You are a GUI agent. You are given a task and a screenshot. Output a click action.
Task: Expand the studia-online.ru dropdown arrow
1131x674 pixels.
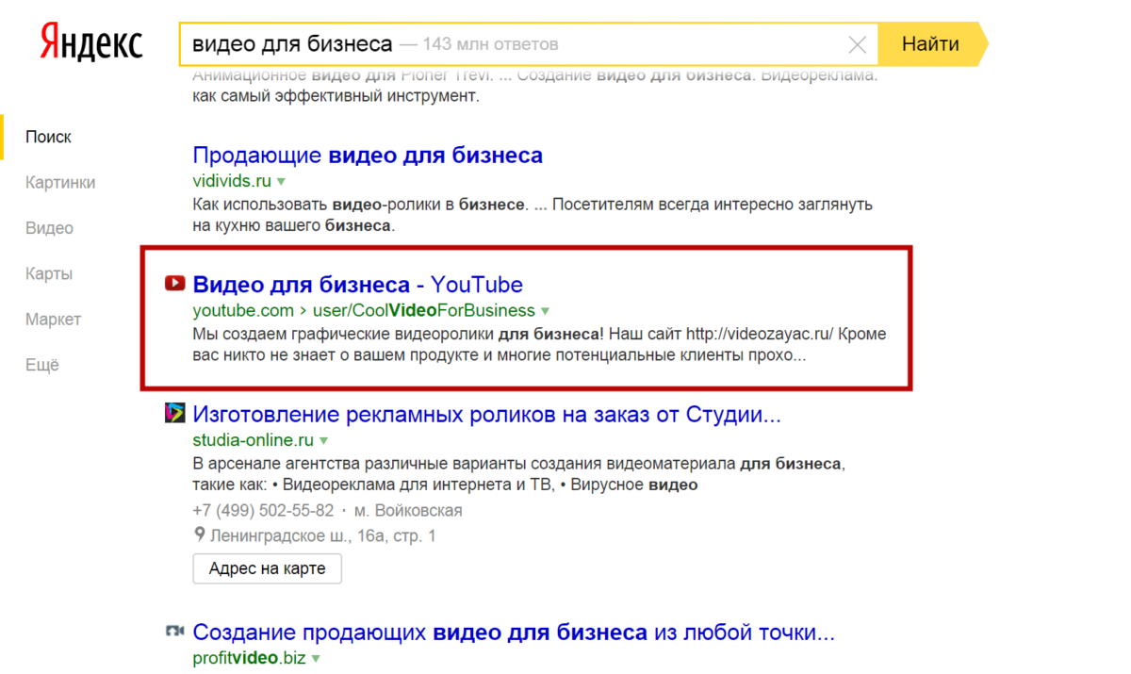323,440
